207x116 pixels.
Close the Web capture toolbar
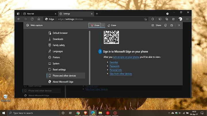point(179,25)
